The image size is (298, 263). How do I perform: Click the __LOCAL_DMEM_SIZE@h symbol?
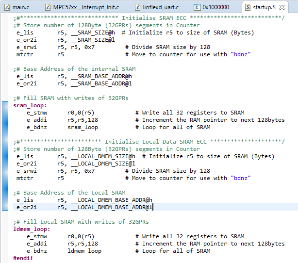(x=103, y=156)
